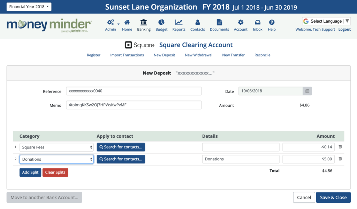Focus the Memo input field
Screen dimensions: 357x209
[x=134, y=105]
